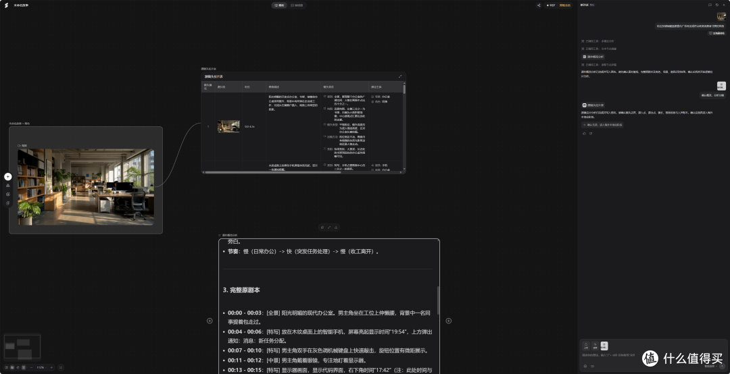The height and width of the screenshot is (374, 730).
Task: Click the thumbs-up icon under the last AI reply
Action: coord(584,134)
